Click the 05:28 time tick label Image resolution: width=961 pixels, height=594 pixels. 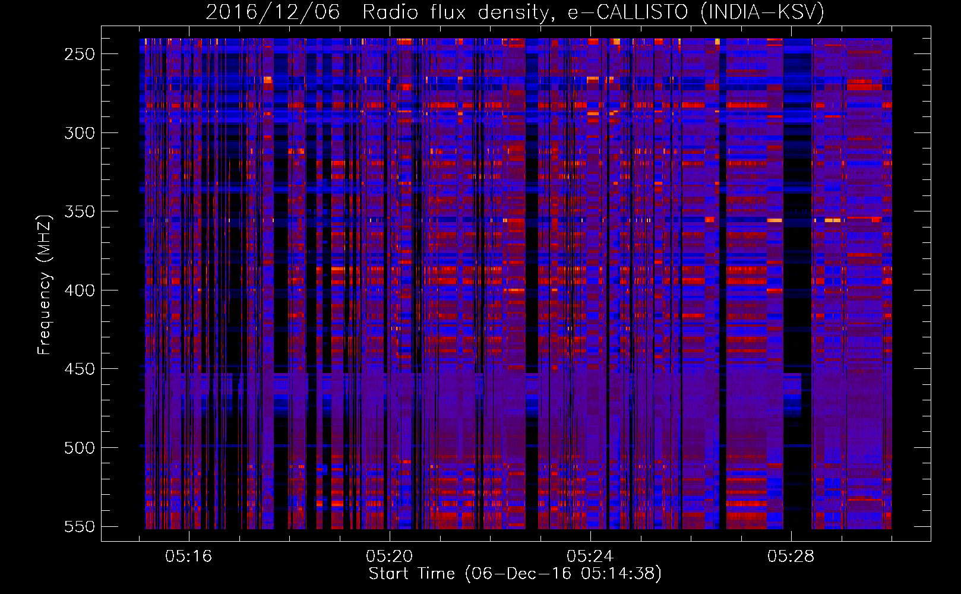coord(791,557)
